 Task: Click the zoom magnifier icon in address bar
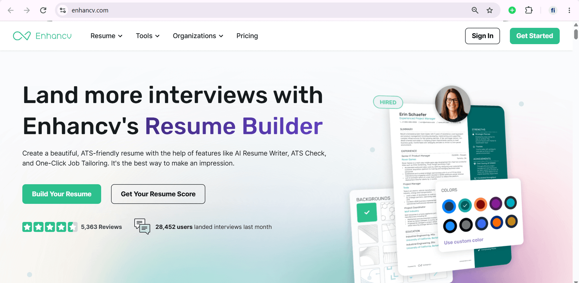tap(475, 10)
